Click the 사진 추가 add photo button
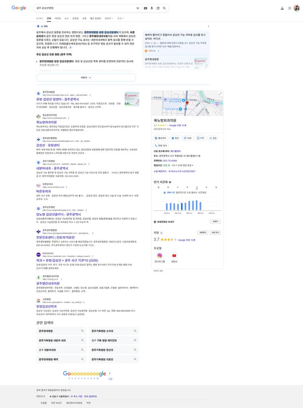This screenshot has height=408, width=303. tap(215, 233)
